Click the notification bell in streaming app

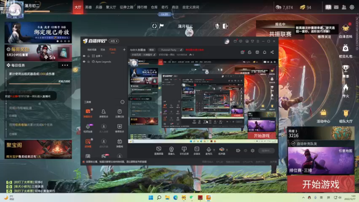pos(264,52)
